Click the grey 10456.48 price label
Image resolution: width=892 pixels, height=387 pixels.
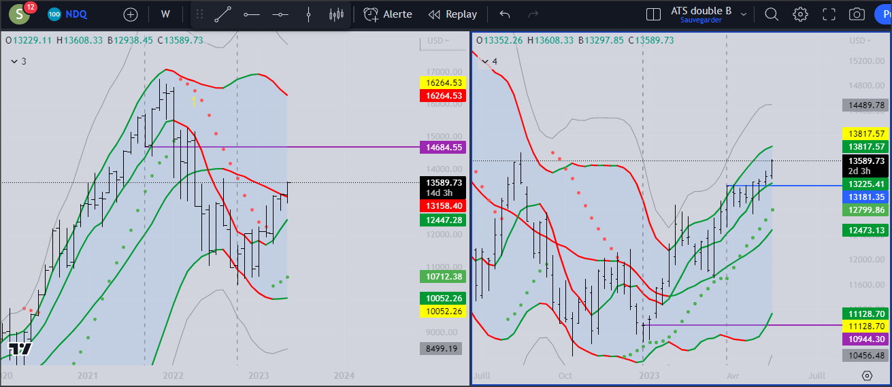(x=865, y=355)
